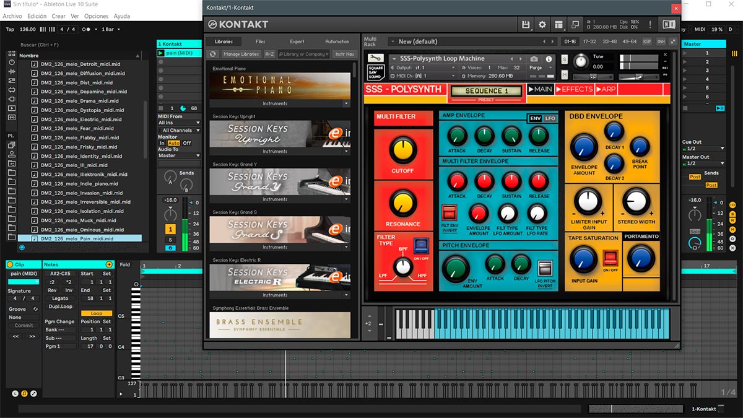Open the Ableton Crear menu
This screenshot has width=743, height=418.
(x=59, y=16)
